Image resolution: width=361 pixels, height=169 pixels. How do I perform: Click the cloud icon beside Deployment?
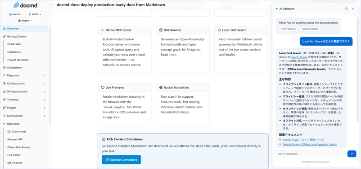(x=5, y=116)
